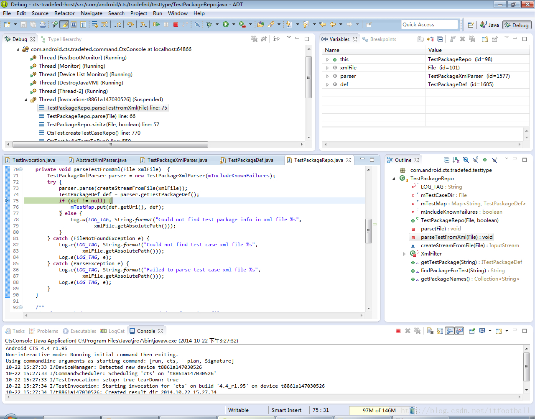Click the garbage collector trash icon

point(412,410)
